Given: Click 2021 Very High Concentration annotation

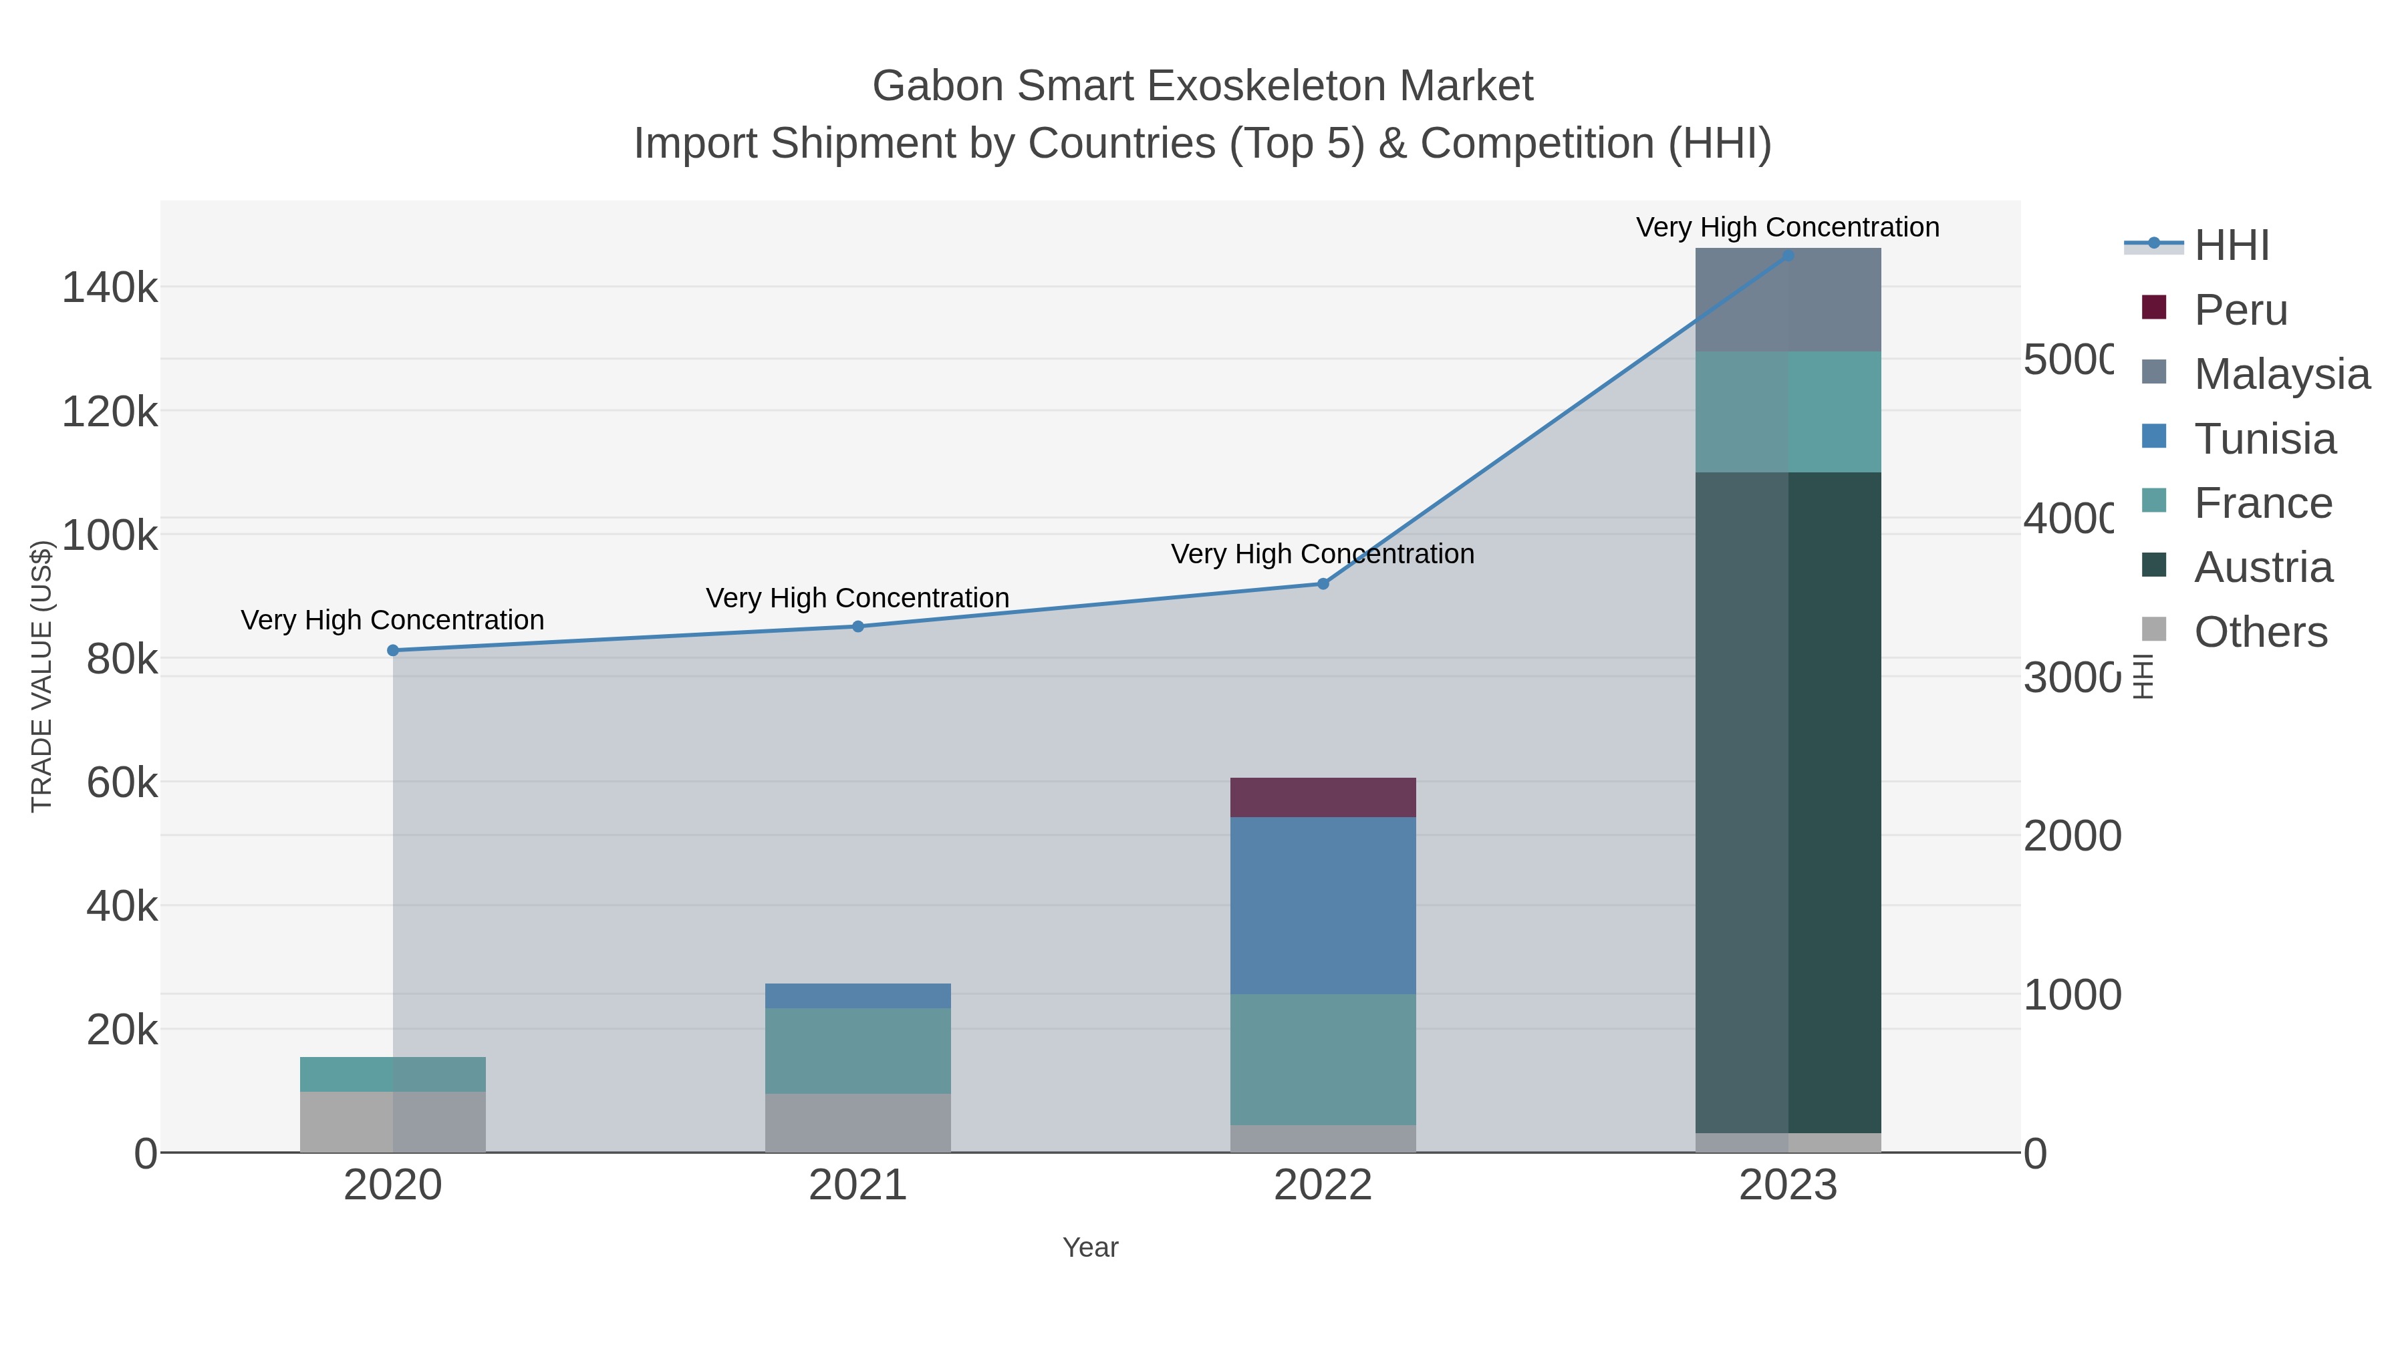Looking at the screenshot, I should [858, 597].
